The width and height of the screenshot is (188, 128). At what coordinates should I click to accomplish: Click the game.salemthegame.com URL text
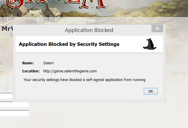(x=70, y=71)
